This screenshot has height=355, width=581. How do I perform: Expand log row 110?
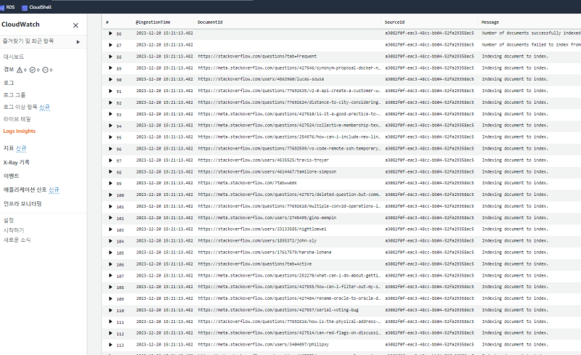click(x=110, y=310)
